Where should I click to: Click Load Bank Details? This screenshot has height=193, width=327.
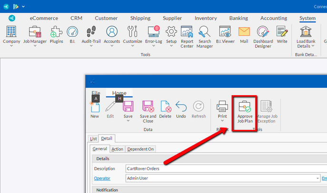pos(306,37)
